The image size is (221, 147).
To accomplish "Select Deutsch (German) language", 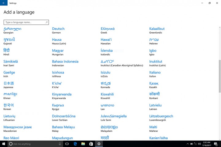I will coord(58,30).
